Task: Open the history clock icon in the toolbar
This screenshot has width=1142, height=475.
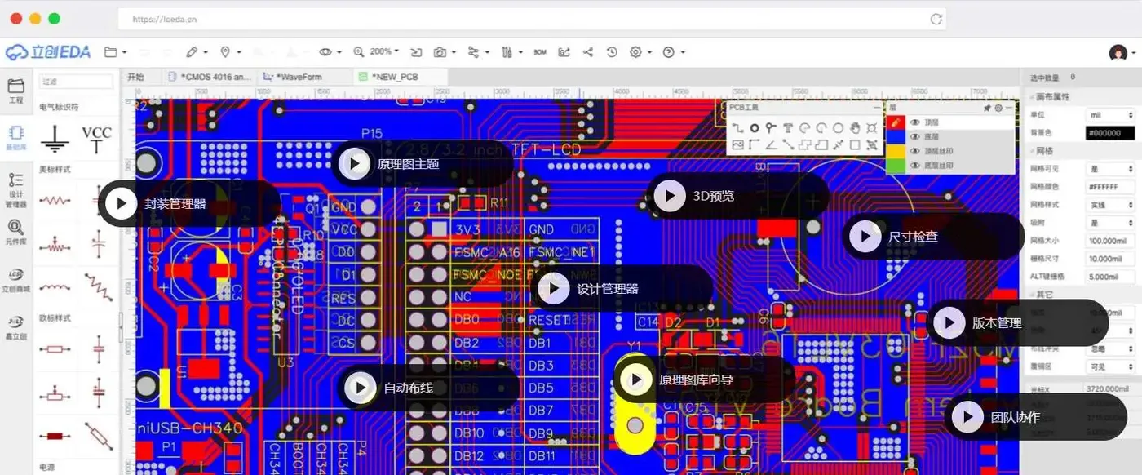Action: [612, 52]
